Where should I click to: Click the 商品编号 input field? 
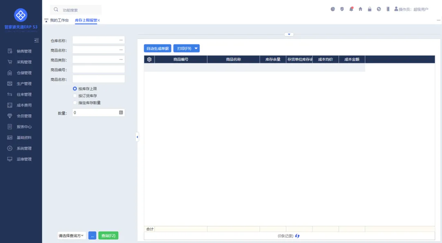tap(99, 69)
